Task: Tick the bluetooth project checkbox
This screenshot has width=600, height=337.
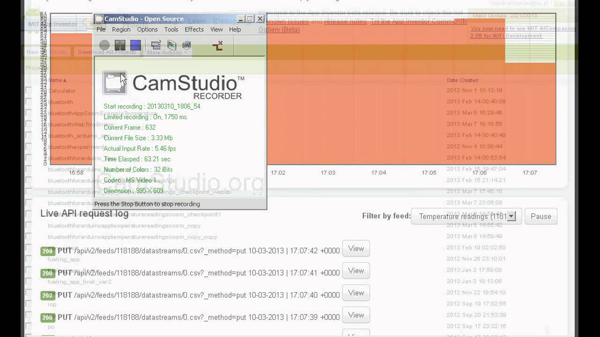Action: 29,101
